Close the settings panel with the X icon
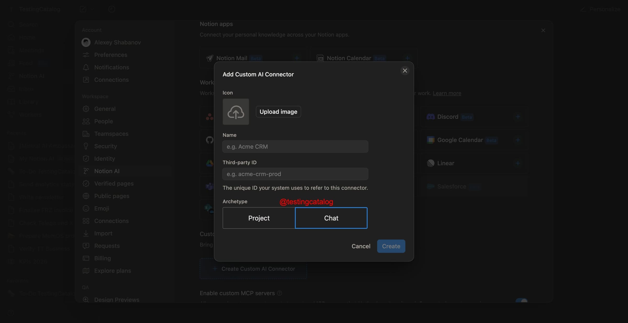The image size is (628, 323). [x=543, y=30]
